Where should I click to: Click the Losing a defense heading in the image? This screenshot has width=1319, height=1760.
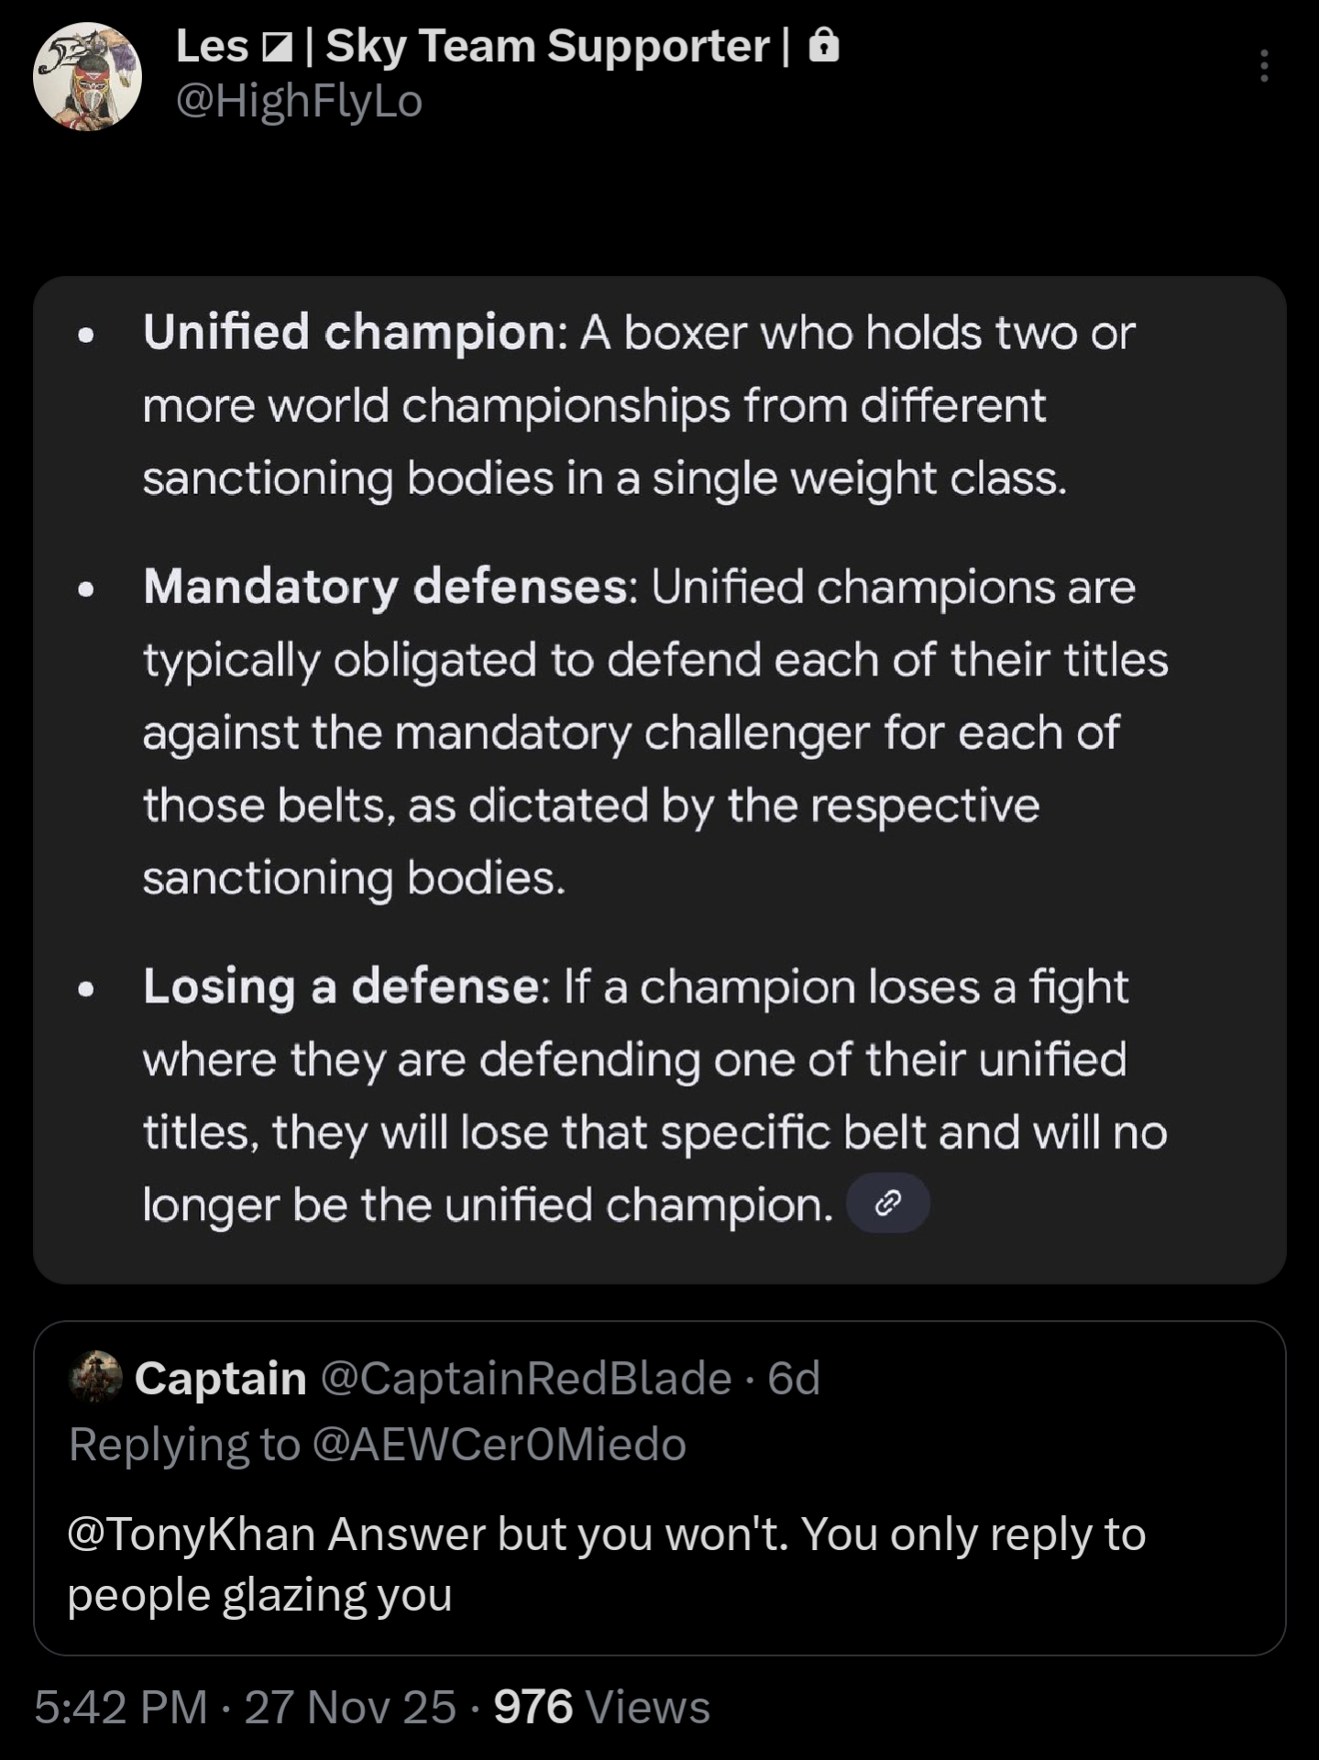point(341,987)
